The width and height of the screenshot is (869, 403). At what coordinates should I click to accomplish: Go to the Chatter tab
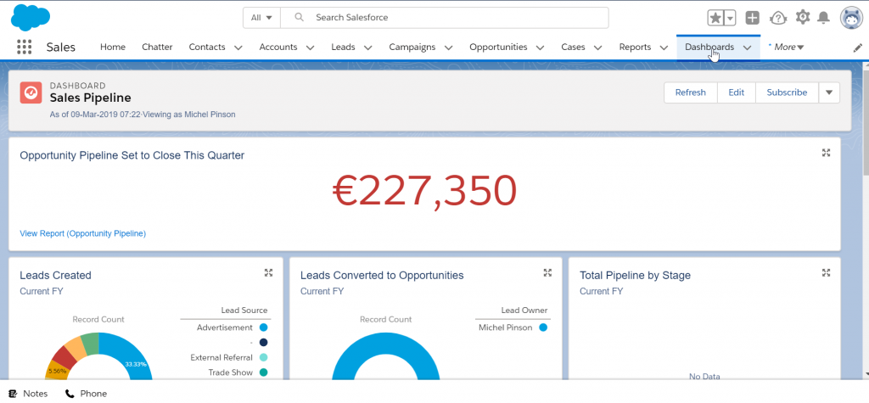click(157, 48)
